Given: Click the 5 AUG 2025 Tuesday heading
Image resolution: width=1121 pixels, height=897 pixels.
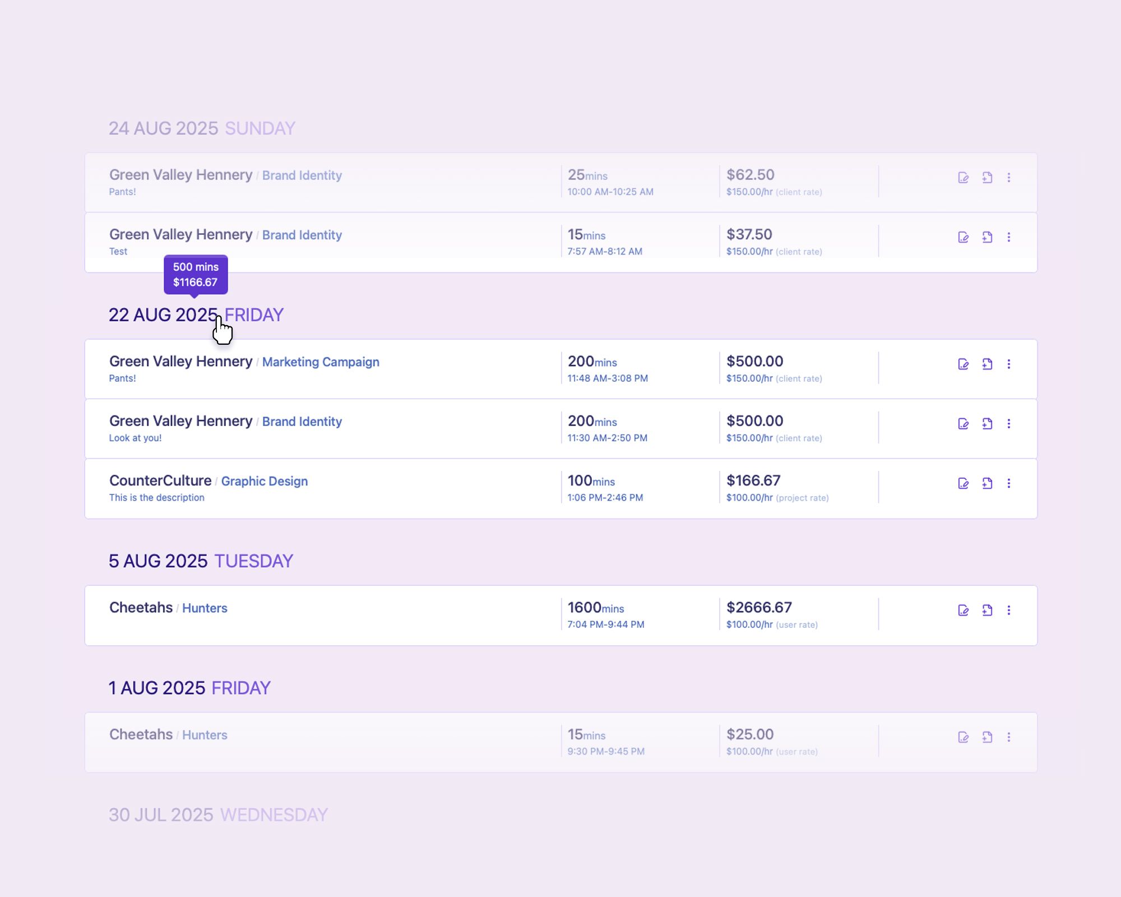Looking at the screenshot, I should pyautogui.click(x=201, y=561).
